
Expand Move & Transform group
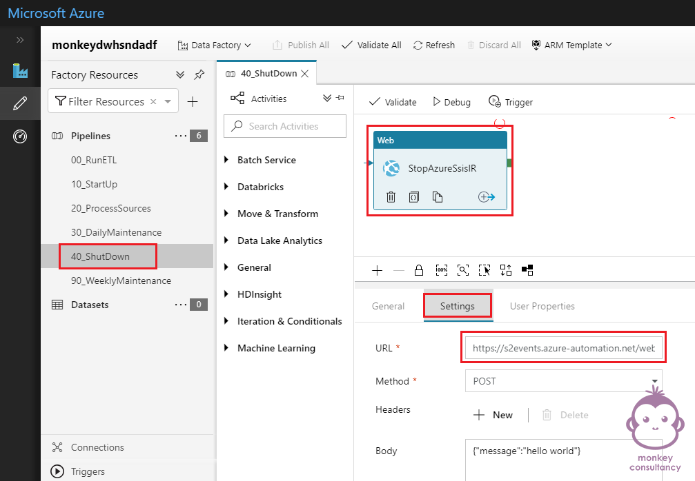click(226, 214)
